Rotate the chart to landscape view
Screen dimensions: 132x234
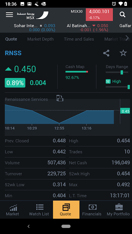(x=60, y=98)
